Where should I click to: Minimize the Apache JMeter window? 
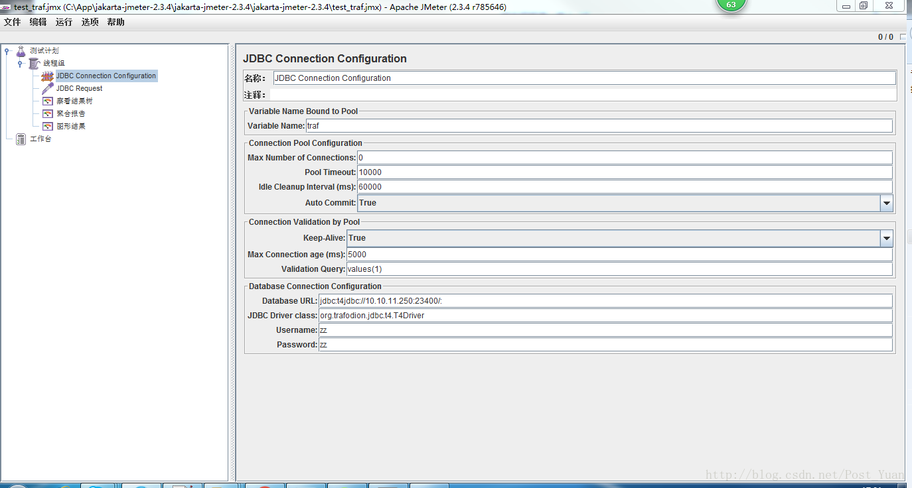click(846, 5)
